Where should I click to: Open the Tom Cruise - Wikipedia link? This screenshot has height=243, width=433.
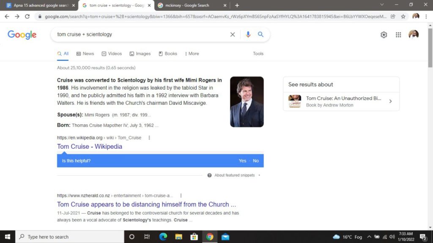[x=90, y=147]
